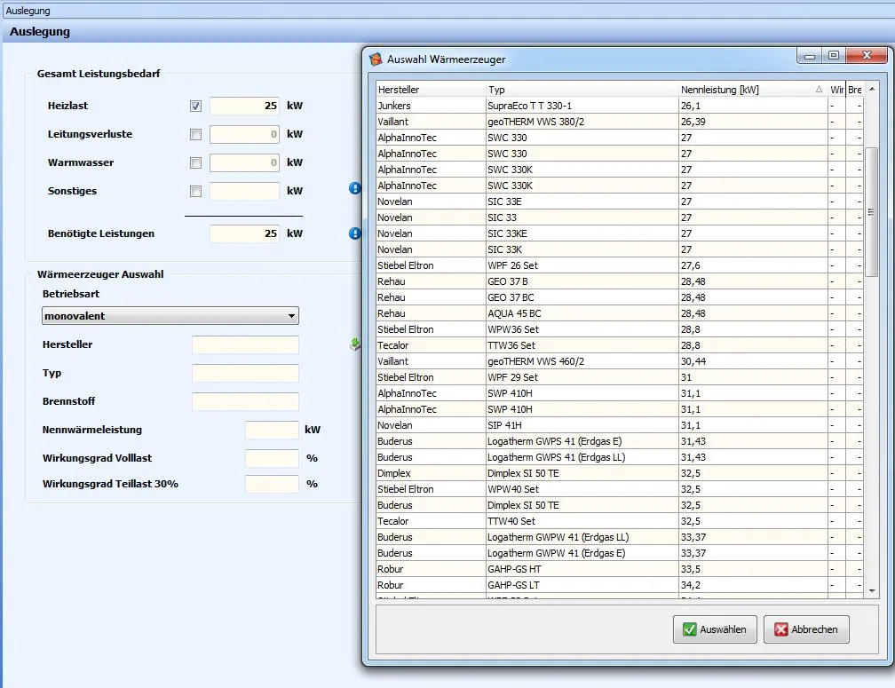Select the Vaillant geoTHERM VWS 380/2 row
Viewport: 895px width, 688px height.
pos(620,122)
